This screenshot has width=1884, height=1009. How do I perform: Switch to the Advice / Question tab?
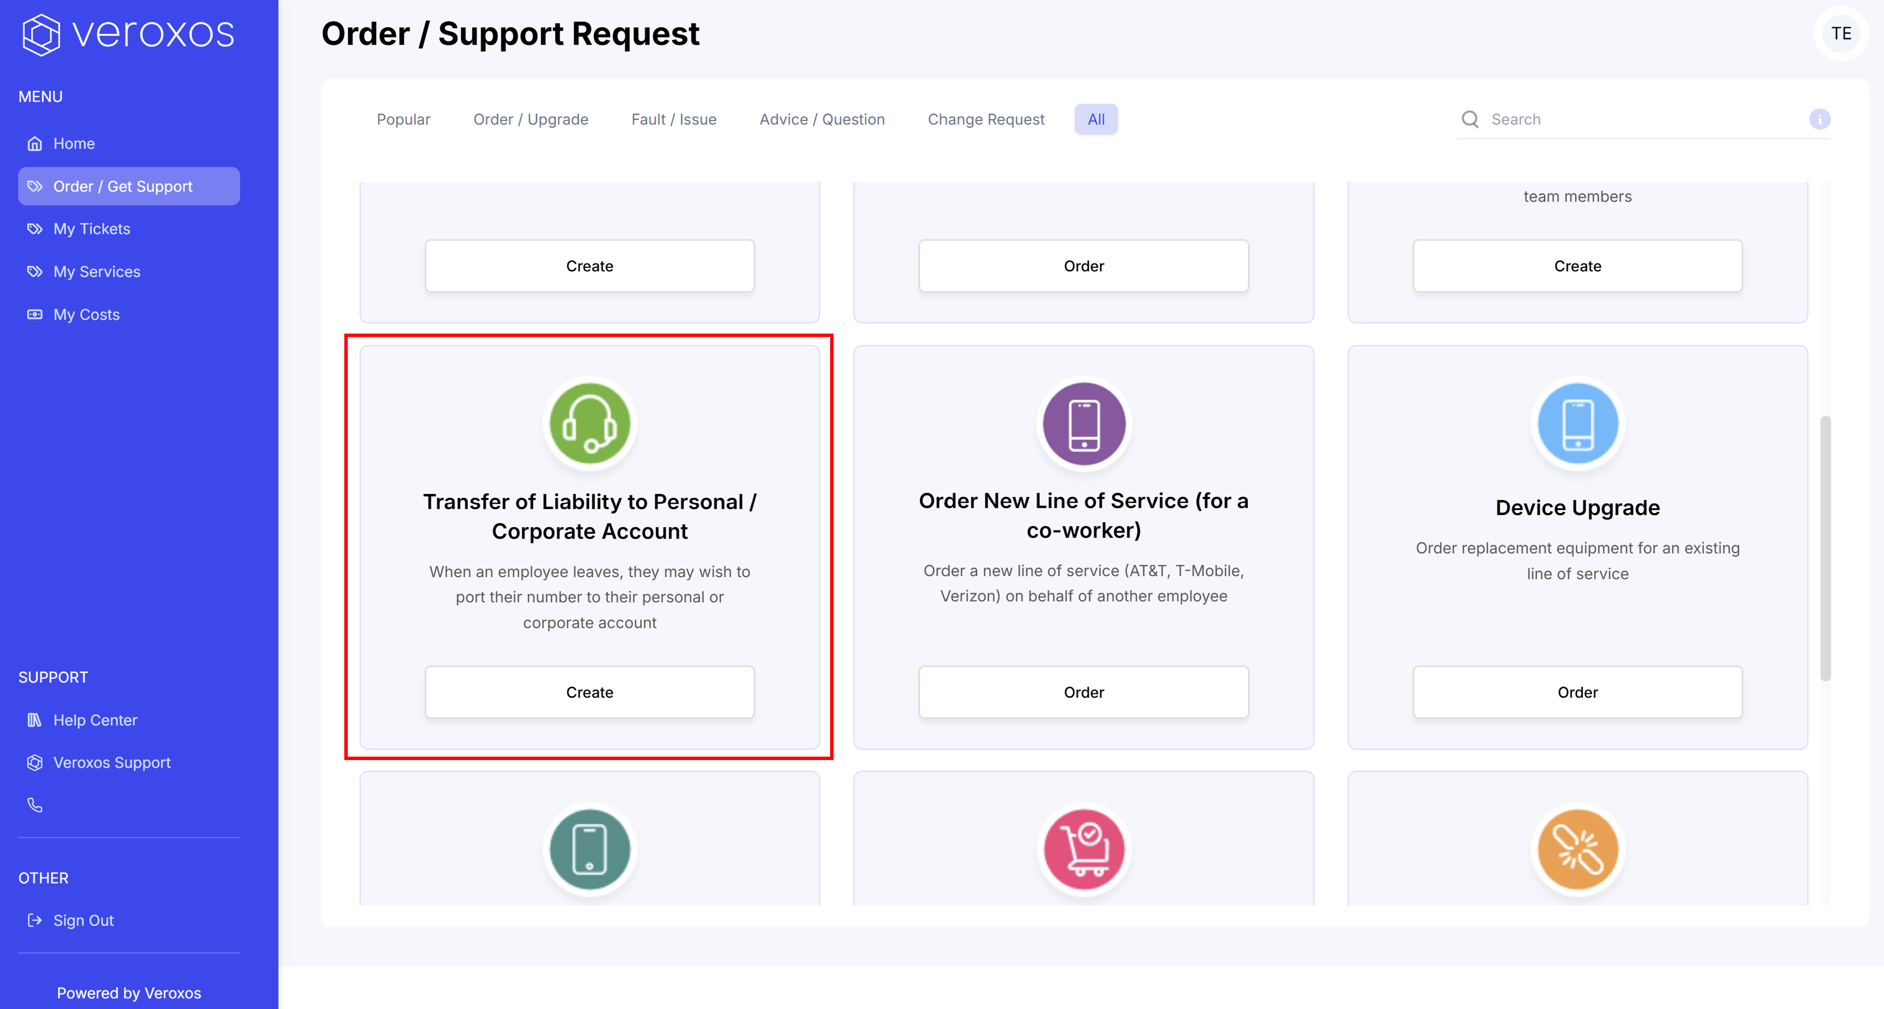point(822,119)
